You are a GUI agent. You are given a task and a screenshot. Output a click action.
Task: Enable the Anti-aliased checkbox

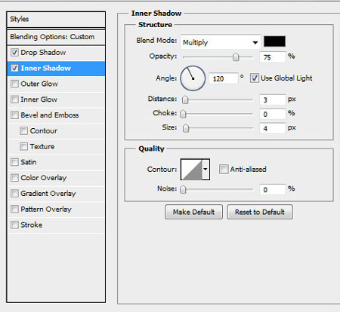(x=224, y=169)
